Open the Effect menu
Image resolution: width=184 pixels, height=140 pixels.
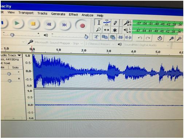tap(73, 15)
